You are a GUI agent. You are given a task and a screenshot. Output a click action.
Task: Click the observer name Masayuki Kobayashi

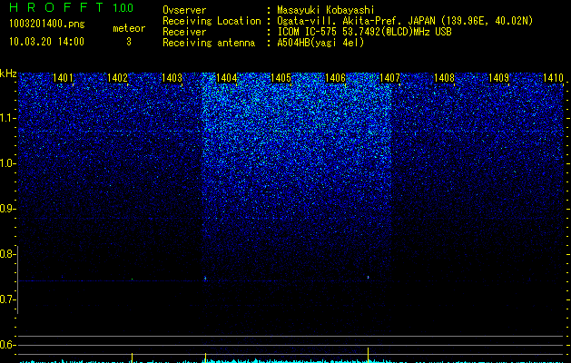(326, 10)
